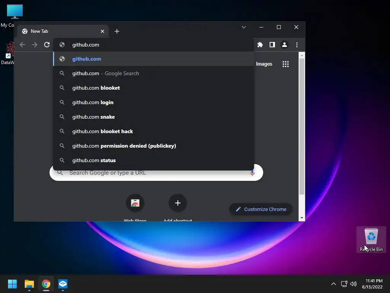
Task: Click the Chrome back arrow button
Action: pos(22,45)
